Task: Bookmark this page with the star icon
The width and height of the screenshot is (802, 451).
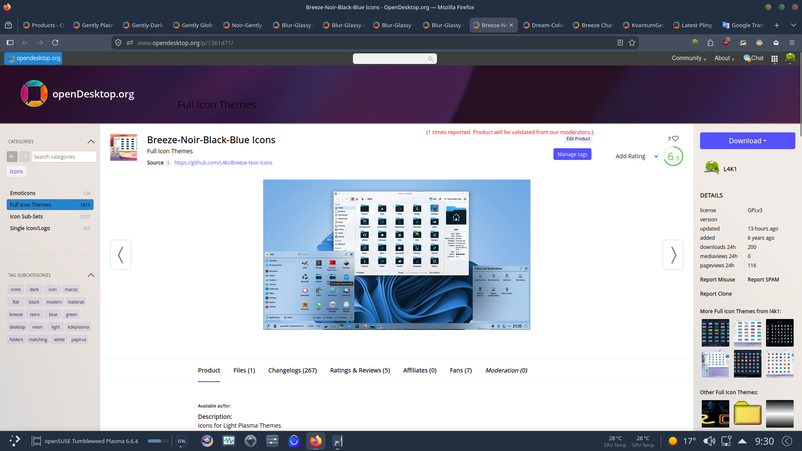Action: pos(632,43)
